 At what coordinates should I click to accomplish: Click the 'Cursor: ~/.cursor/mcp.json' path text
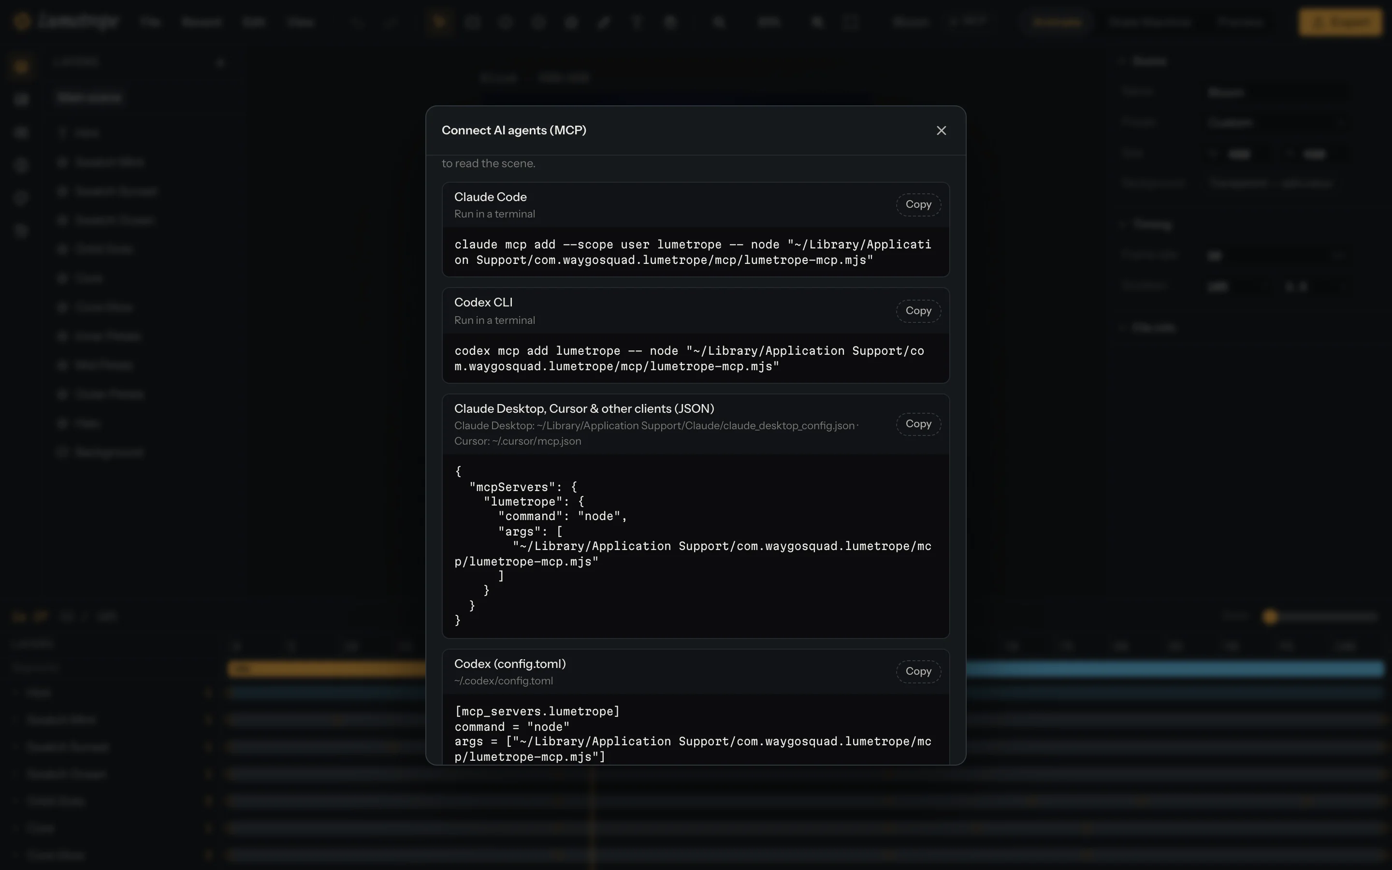click(518, 441)
